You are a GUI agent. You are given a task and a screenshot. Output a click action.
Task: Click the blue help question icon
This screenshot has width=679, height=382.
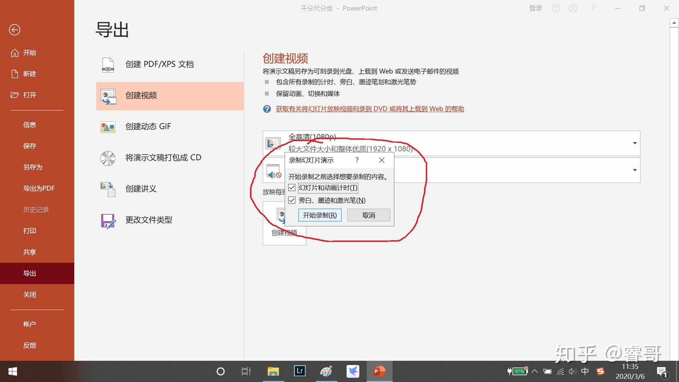(x=267, y=109)
